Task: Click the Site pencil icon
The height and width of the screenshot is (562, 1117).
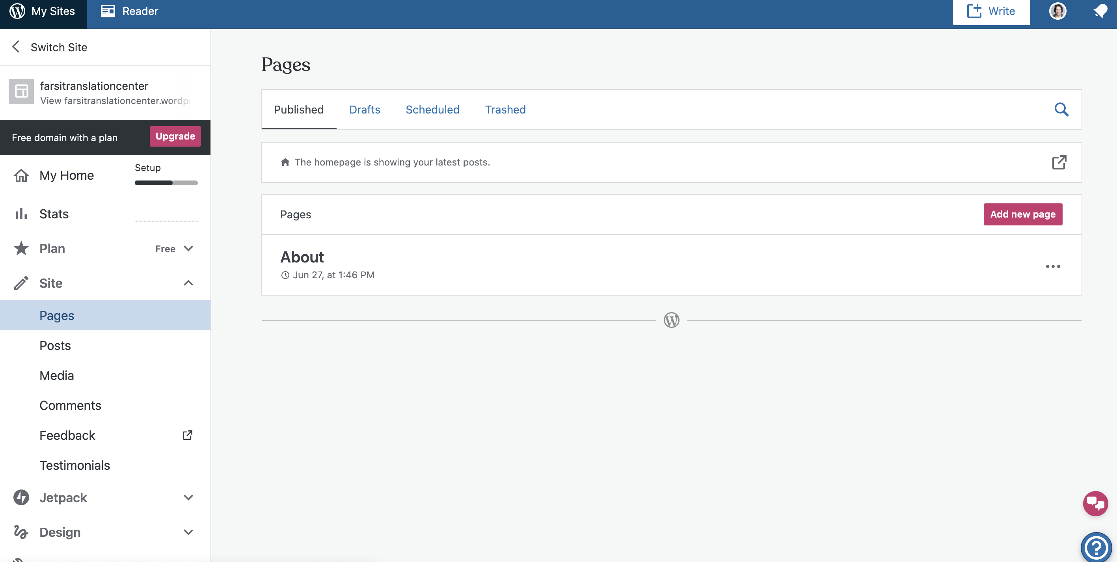Action: (21, 283)
